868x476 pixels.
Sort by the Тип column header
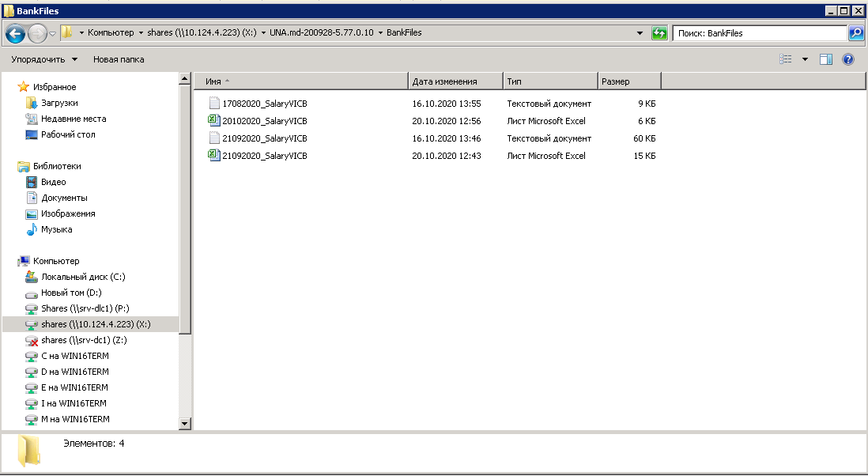tap(551, 81)
